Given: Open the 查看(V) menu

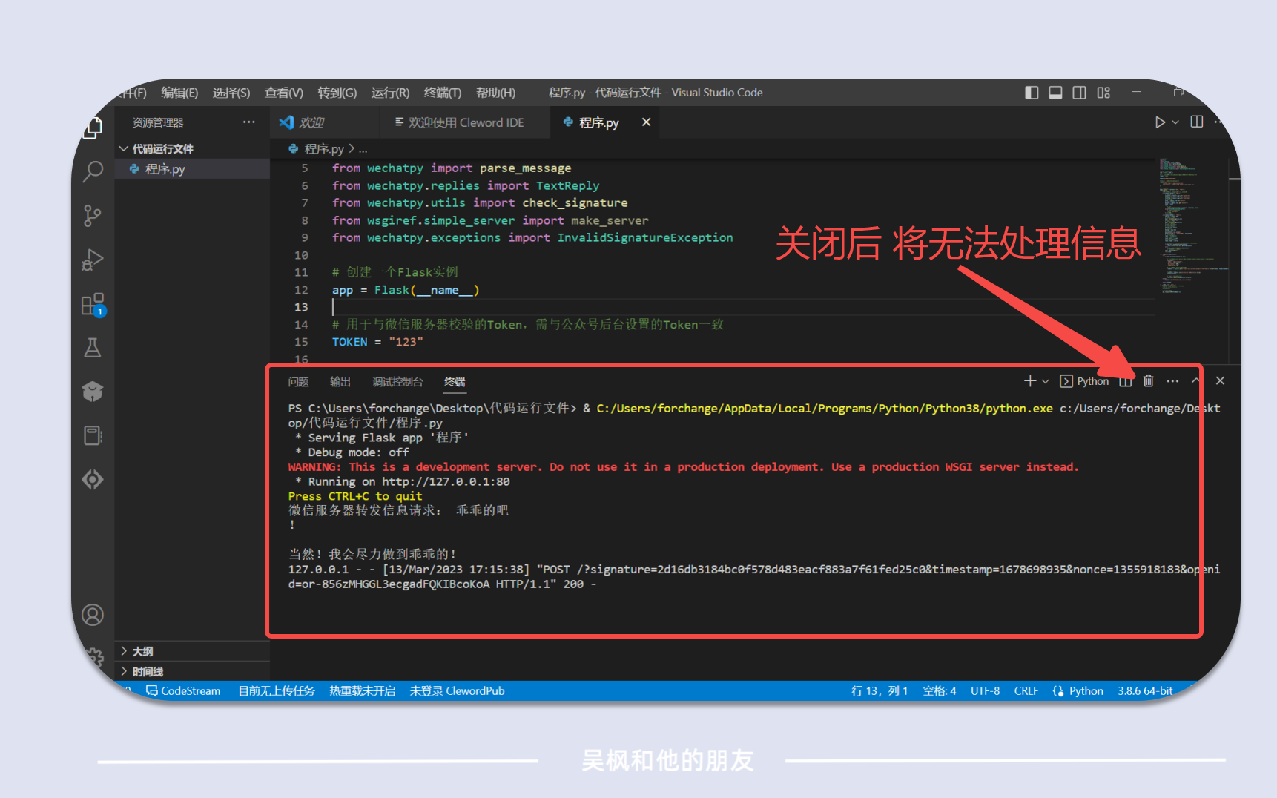Looking at the screenshot, I should [x=284, y=93].
